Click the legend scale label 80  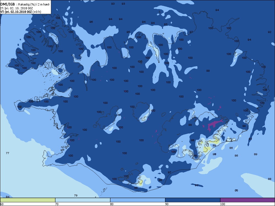pos(112,204)
